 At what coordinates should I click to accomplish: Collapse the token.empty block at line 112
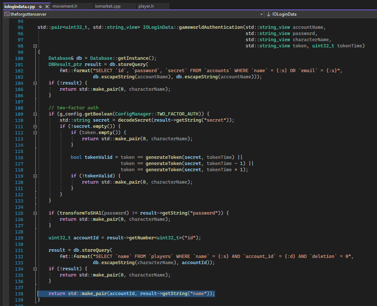click(35, 133)
